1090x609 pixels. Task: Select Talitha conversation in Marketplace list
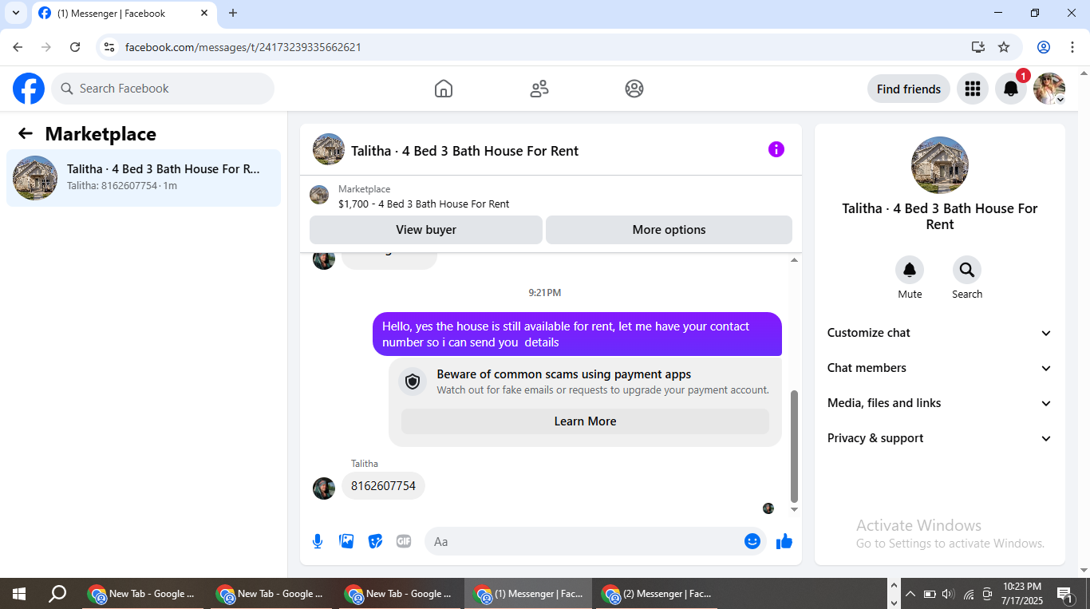[144, 178]
